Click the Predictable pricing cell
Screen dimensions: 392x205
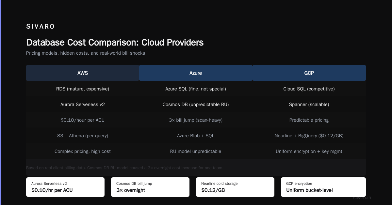point(309,120)
